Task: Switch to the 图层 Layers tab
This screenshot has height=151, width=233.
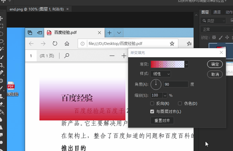Action: click(205, 12)
